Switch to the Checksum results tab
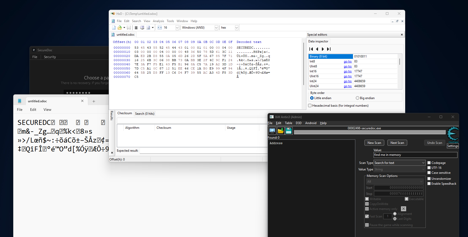The image size is (468, 237). pos(125,113)
